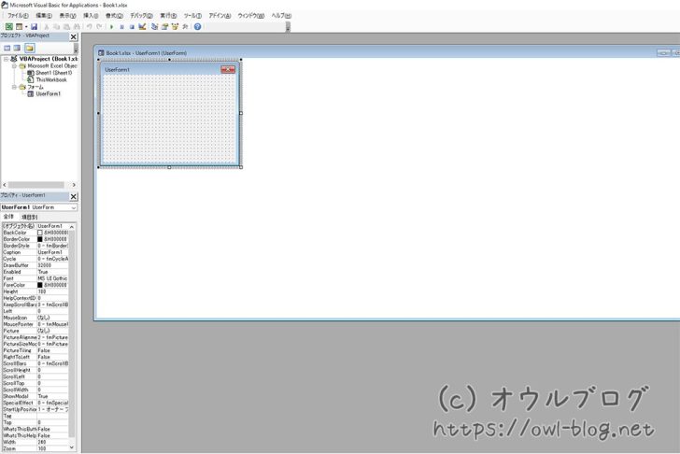Open the UserForm1 object dropdown in Properties
This screenshot has width=680, height=454.
point(73,207)
